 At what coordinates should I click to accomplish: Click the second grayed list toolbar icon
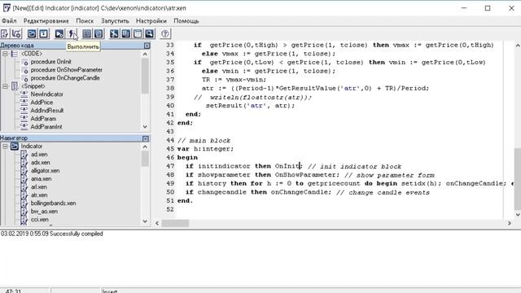pos(99,33)
